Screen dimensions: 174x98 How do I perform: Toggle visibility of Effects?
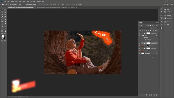[144, 38]
